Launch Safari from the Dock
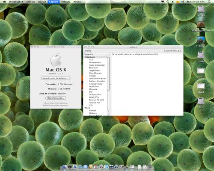Screen dimensions: 214x171 tap(80, 167)
